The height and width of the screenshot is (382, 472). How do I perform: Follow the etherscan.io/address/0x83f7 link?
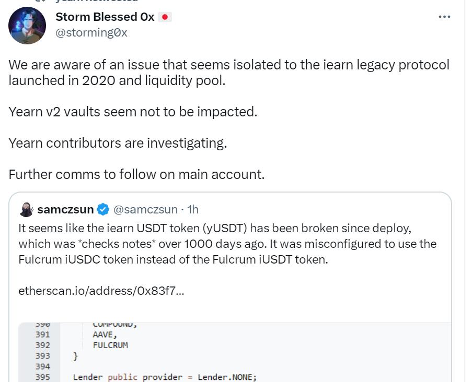click(x=101, y=291)
